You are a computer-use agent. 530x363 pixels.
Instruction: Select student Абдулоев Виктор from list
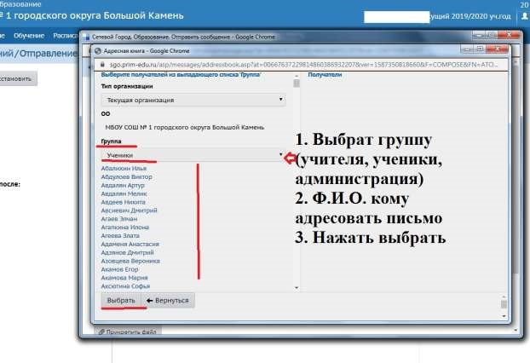[126, 176]
